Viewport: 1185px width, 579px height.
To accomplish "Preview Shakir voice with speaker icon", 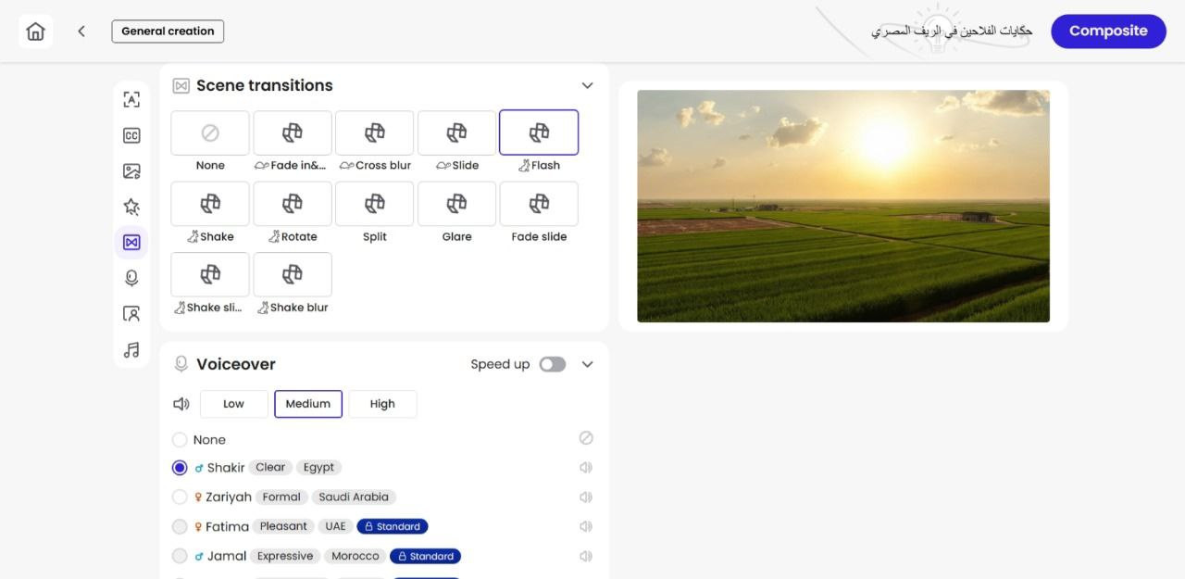I will [x=586, y=468].
